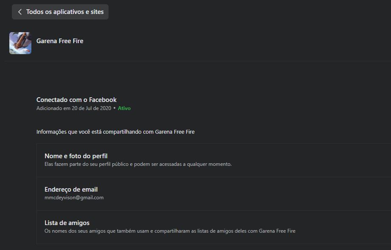
Task: Click the Adicionado em 20 de Jul de 2020 text
Action: tap(74, 108)
